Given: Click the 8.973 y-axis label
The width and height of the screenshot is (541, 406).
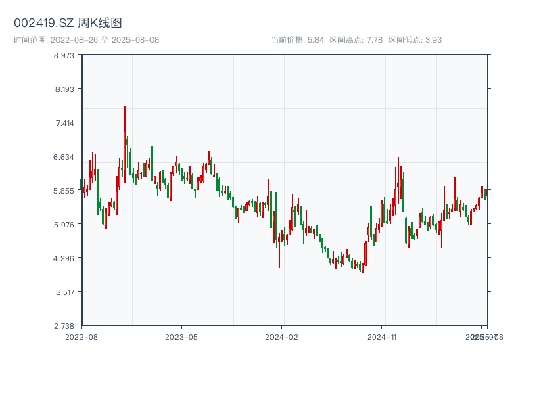Looking at the screenshot, I should click(x=64, y=55).
